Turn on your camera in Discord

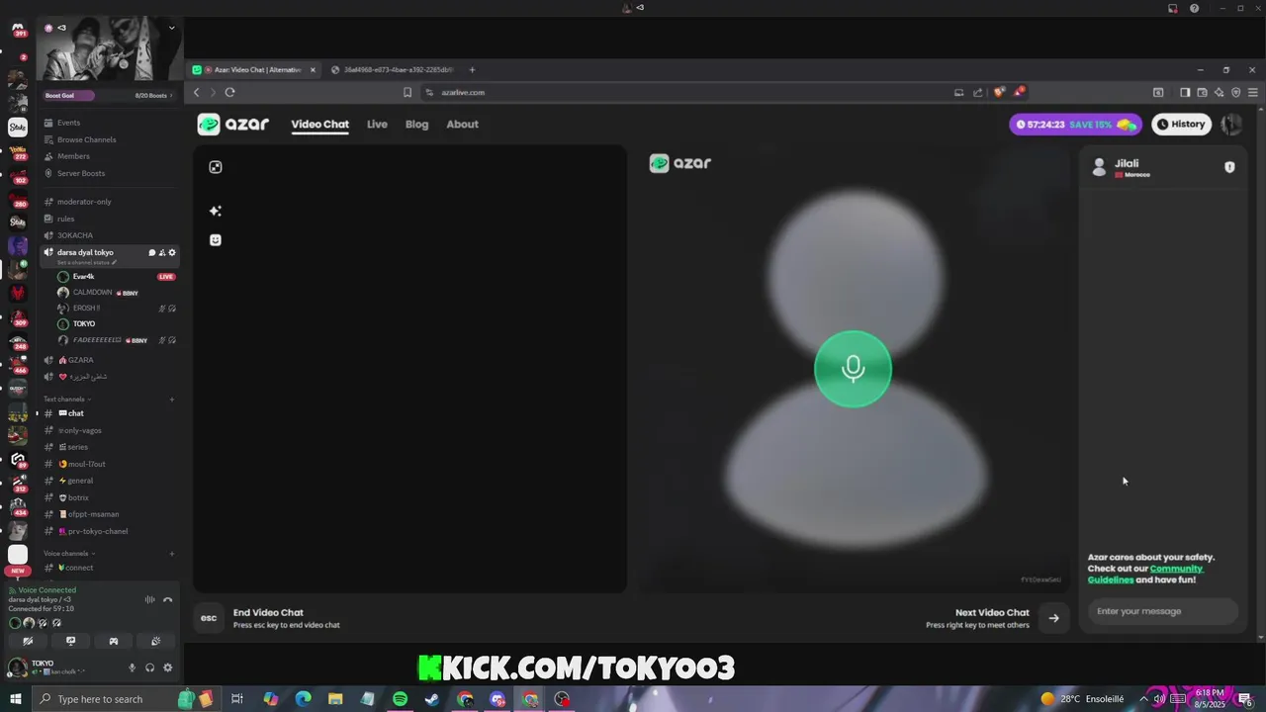28,641
